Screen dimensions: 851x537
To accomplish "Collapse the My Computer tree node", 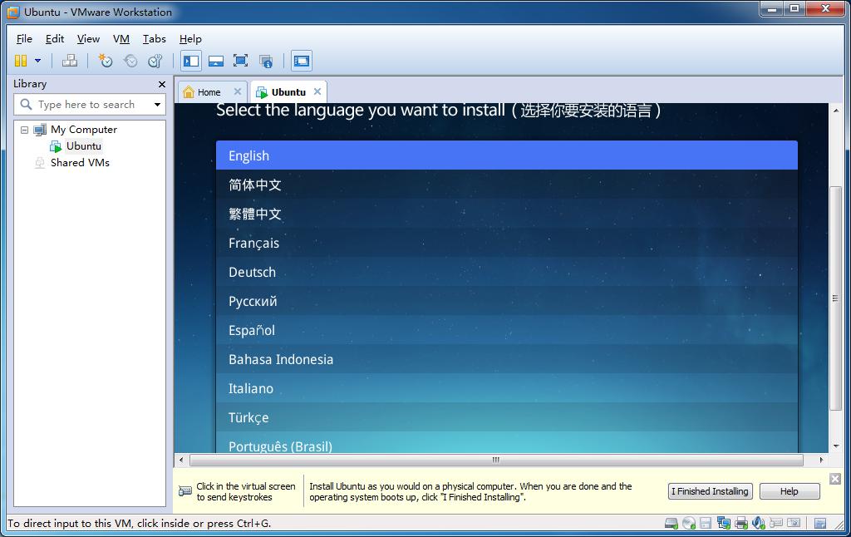I will 24,130.
